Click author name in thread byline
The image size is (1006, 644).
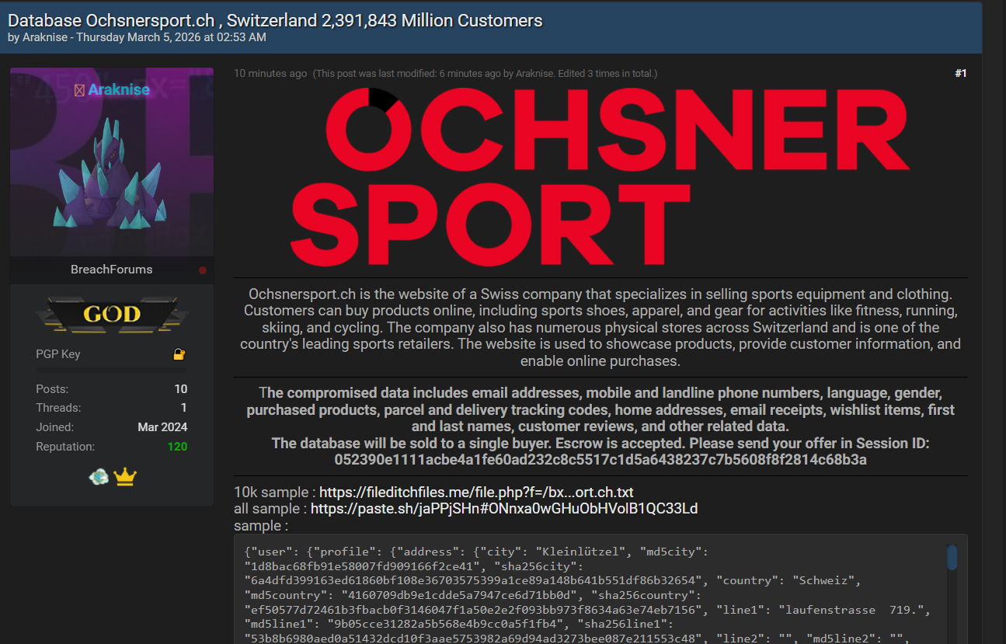(x=48, y=37)
